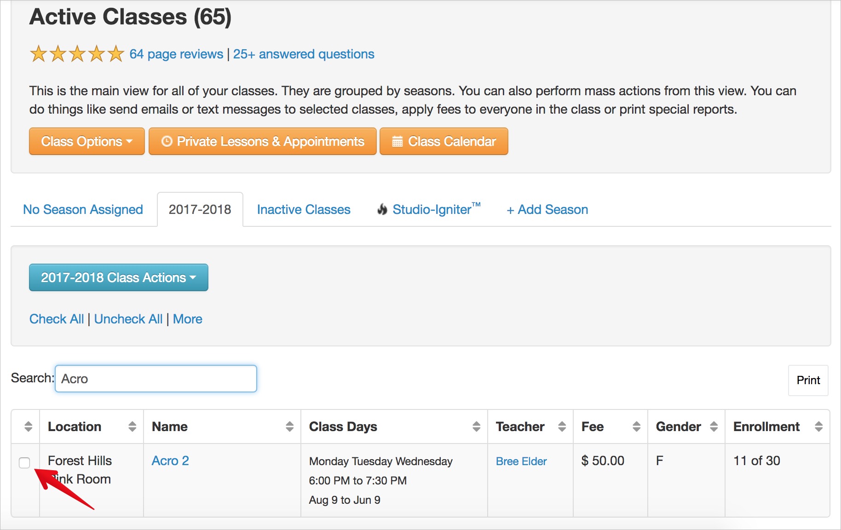Select the 2017-2018 season tab
This screenshot has height=530, width=841.
coord(200,210)
